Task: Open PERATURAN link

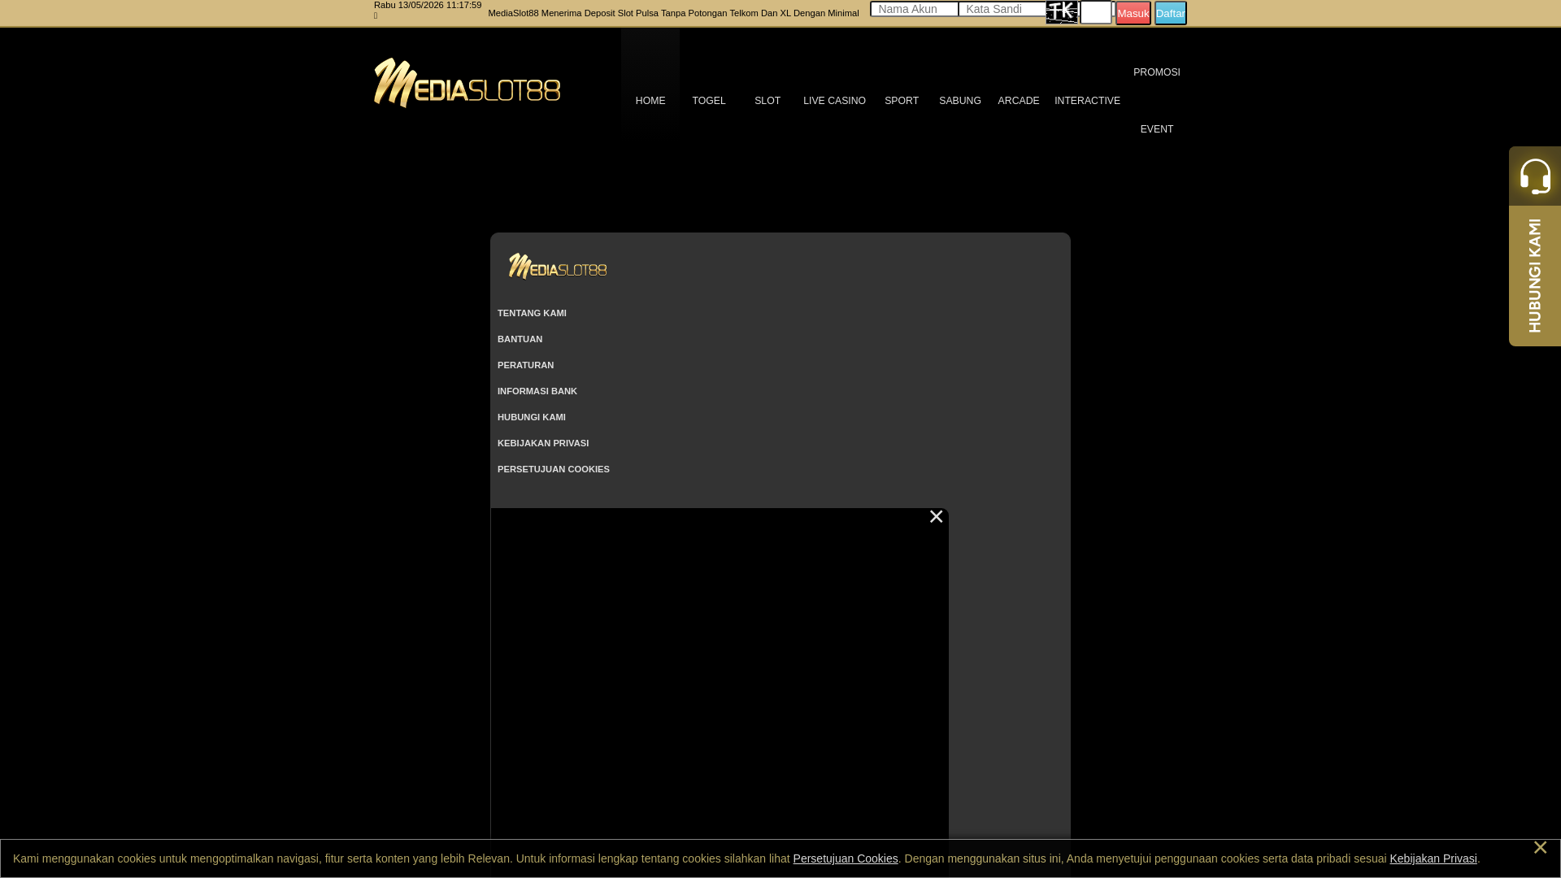Action: click(525, 365)
